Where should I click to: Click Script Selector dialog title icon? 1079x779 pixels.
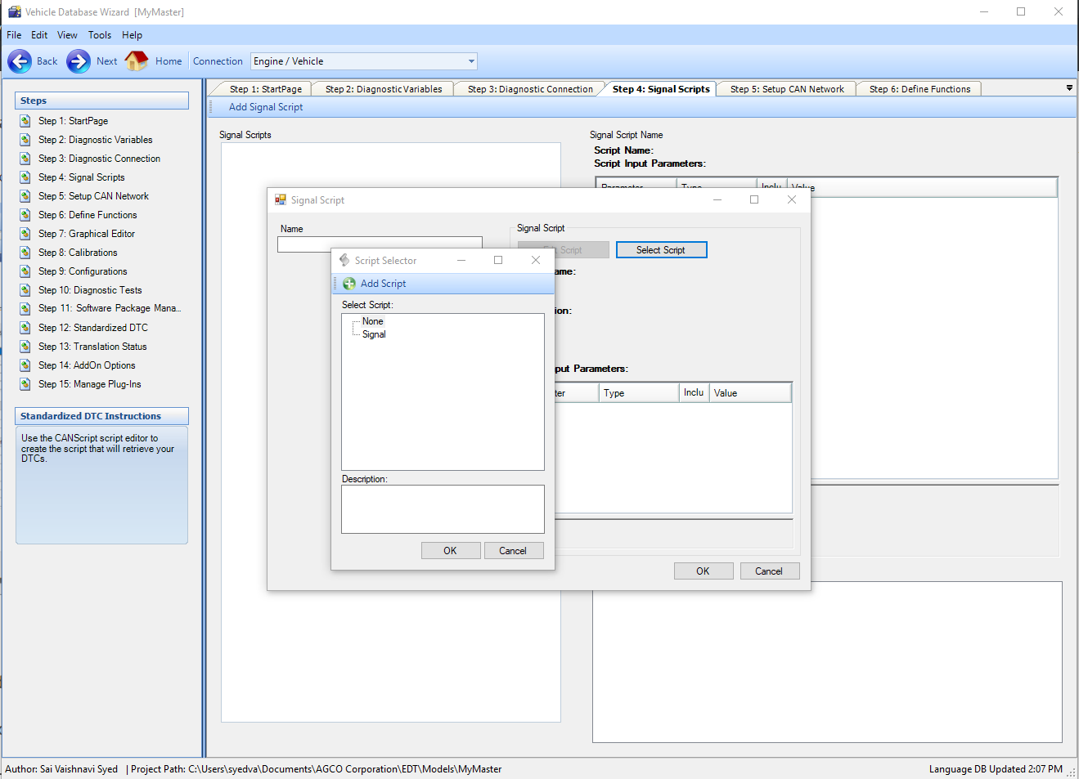click(x=344, y=261)
